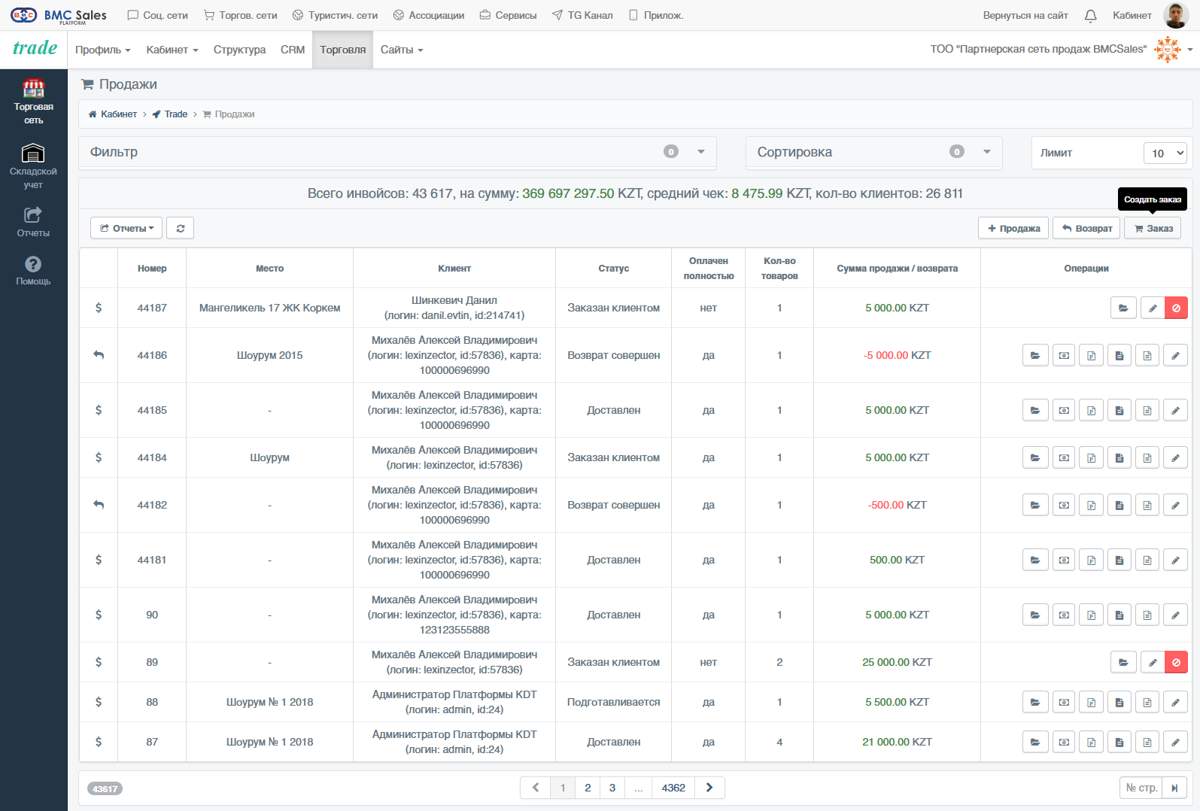Switch to the CRM tab
This screenshot has height=811, width=1200.
pos(293,50)
